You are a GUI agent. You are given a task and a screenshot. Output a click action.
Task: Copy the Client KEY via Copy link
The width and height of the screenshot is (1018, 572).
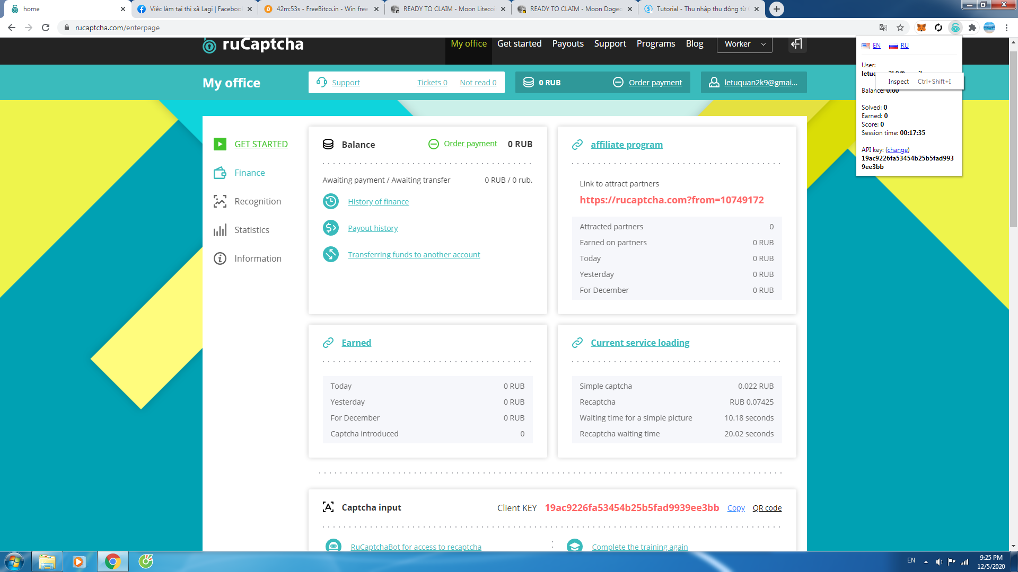[x=736, y=508]
